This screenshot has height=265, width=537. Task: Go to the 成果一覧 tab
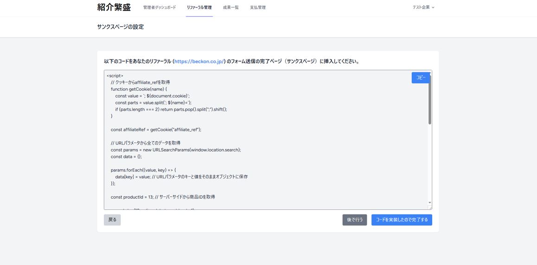coord(230,7)
